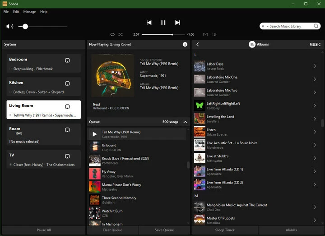This screenshot has width=325, height=236.
Task: Collapse the Queue panel
Action: (x=185, y=122)
